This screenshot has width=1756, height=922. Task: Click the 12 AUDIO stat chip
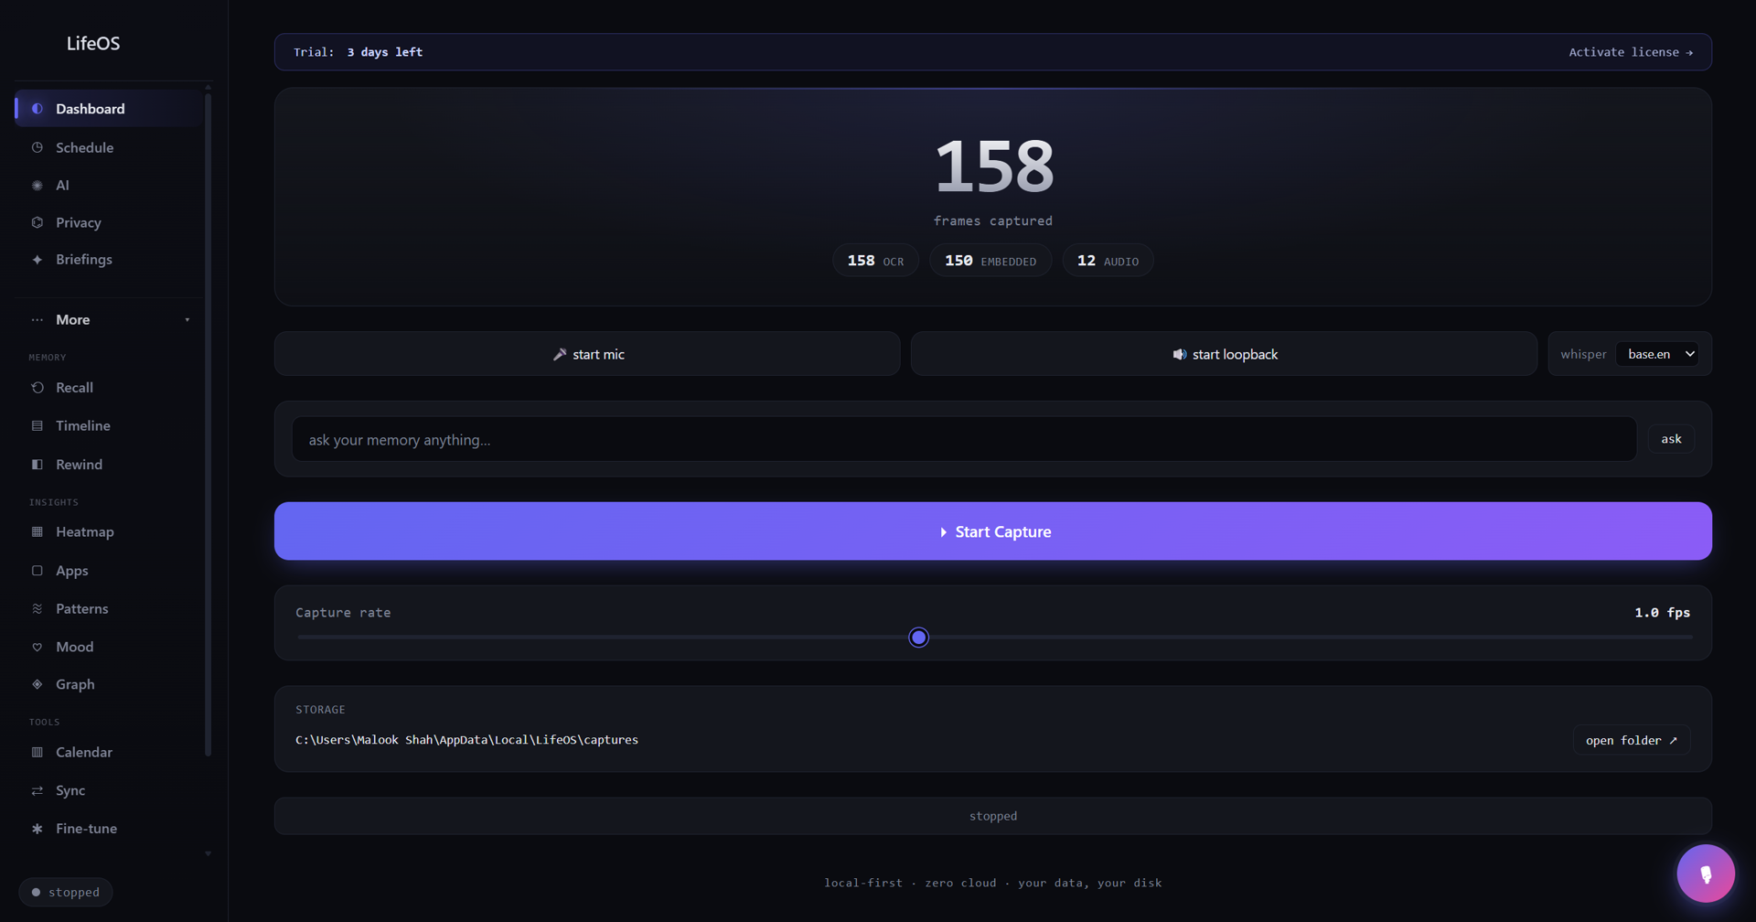pos(1108,262)
